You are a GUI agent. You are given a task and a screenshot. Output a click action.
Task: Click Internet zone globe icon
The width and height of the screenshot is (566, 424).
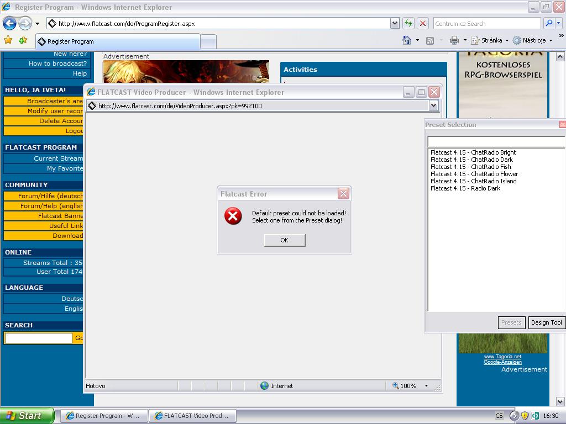pyautogui.click(x=265, y=386)
